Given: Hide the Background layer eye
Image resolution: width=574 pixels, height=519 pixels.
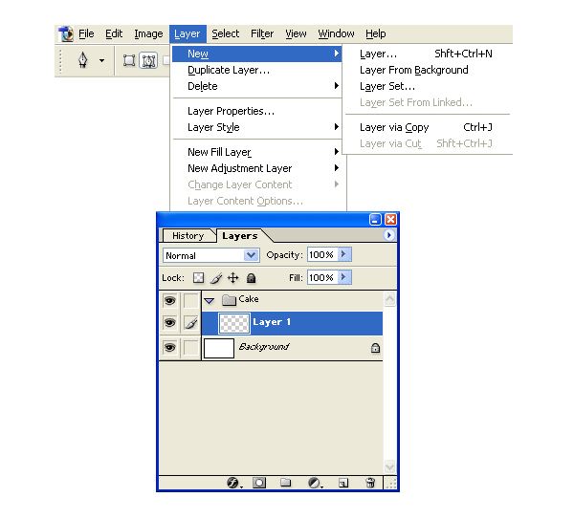Looking at the screenshot, I should pos(170,347).
